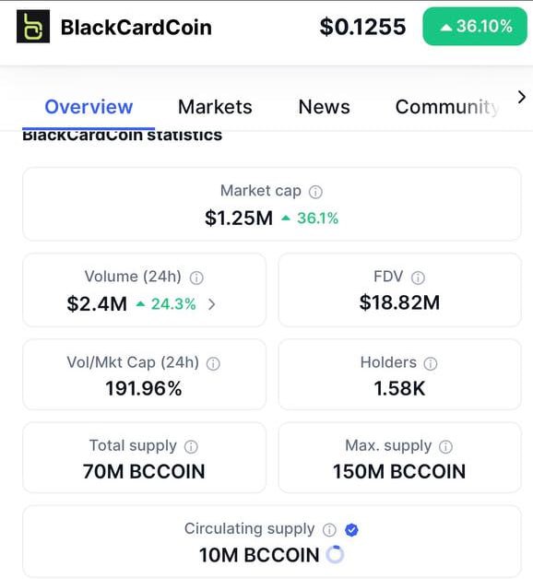Click the BlackCardCoin name heading
This screenshot has width=533, height=579.
pyautogui.click(x=136, y=28)
